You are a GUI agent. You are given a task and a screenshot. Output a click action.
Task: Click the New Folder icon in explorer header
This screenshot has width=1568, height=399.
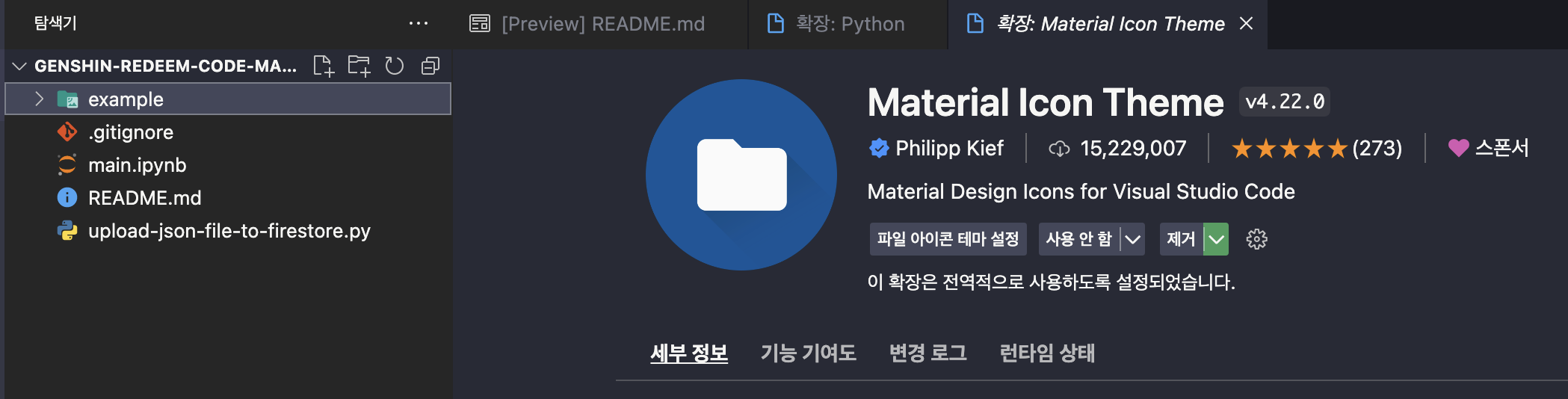click(x=359, y=66)
